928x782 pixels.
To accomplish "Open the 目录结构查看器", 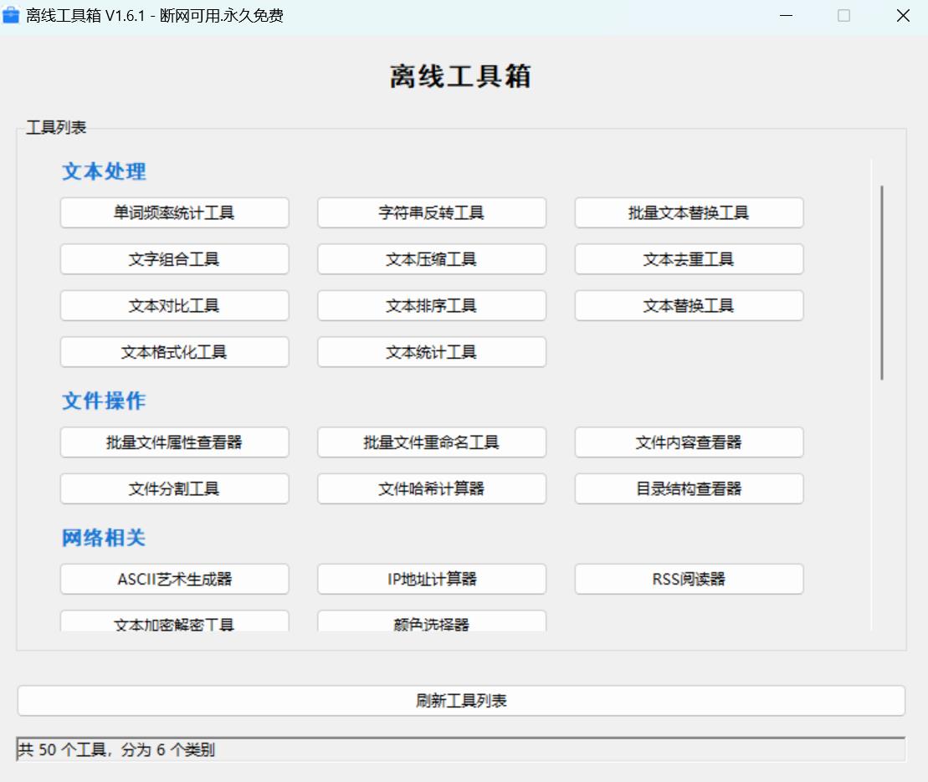I will (x=689, y=488).
